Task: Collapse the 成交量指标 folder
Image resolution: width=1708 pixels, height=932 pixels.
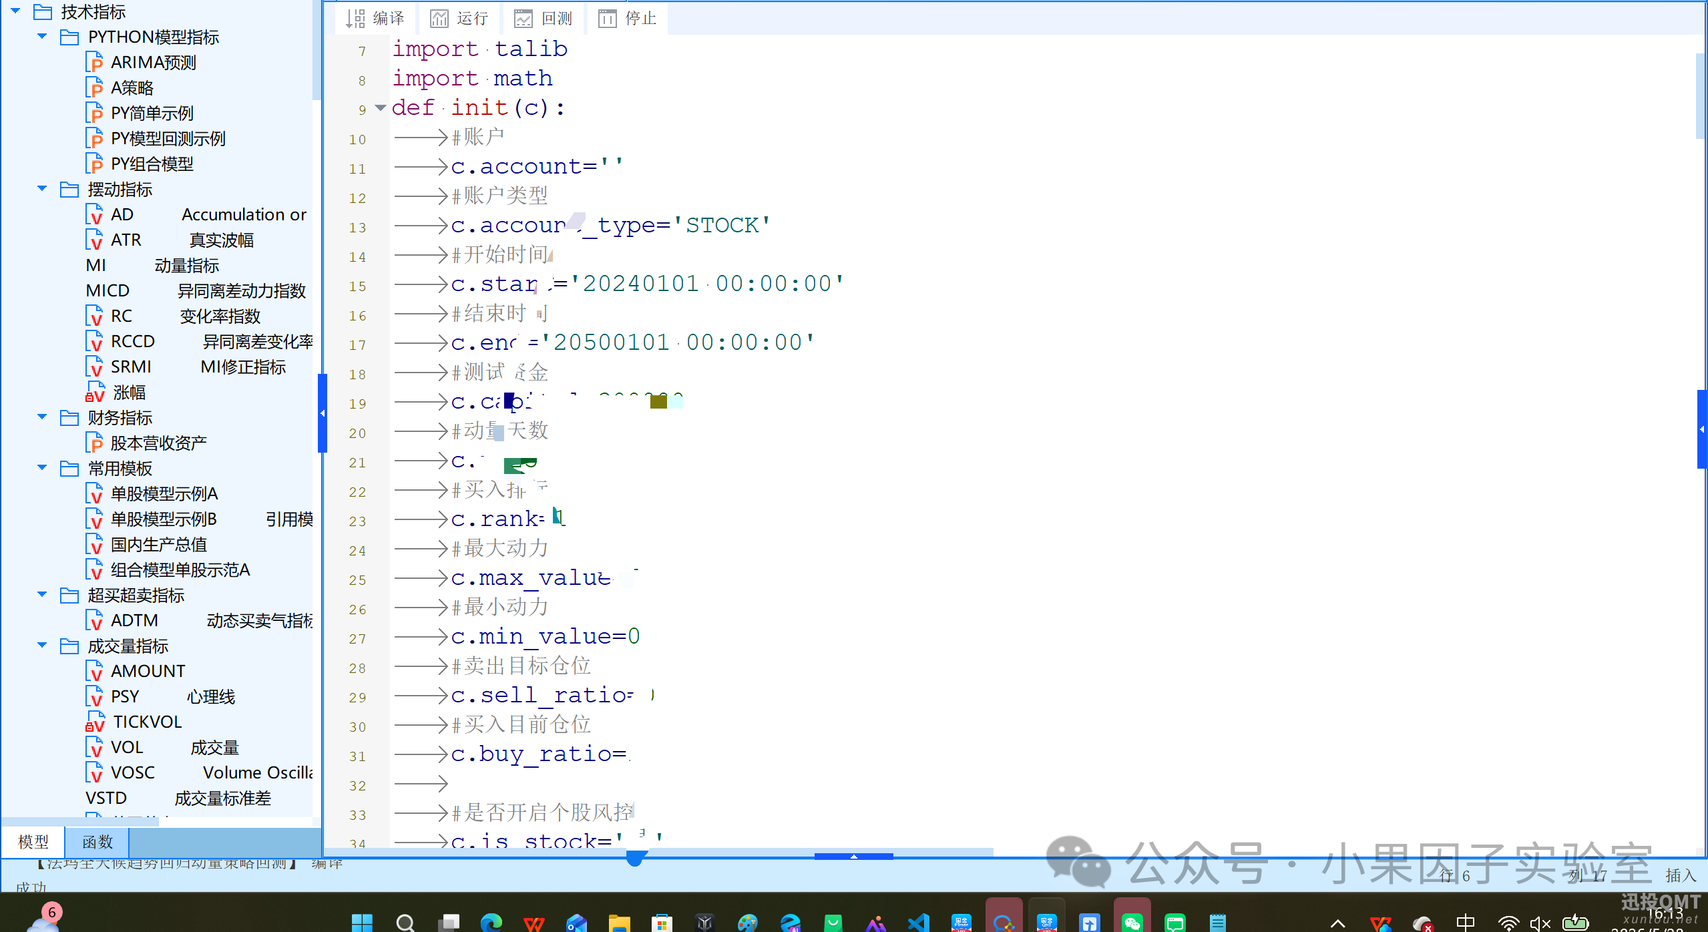Action: tap(42, 646)
